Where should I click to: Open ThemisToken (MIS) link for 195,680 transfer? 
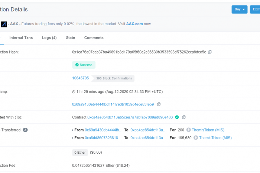point(215,138)
